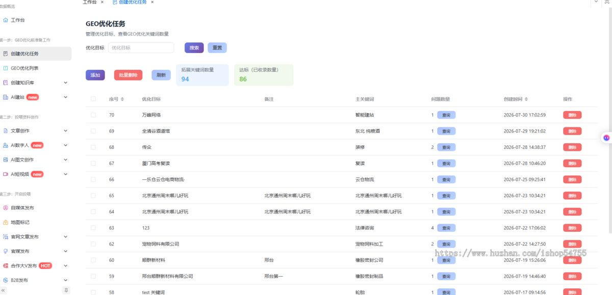Image resolution: width=612 pixels, height=295 pixels.
Task: Expand the 合作大V发布 submenu chevron
Action: (65, 265)
